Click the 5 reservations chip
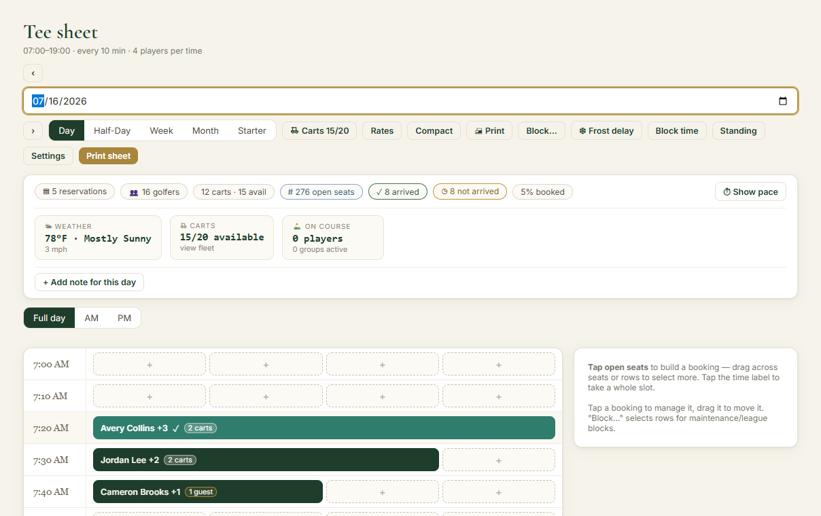The width and height of the screenshot is (821, 516). pyautogui.click(x=75, y=191)
